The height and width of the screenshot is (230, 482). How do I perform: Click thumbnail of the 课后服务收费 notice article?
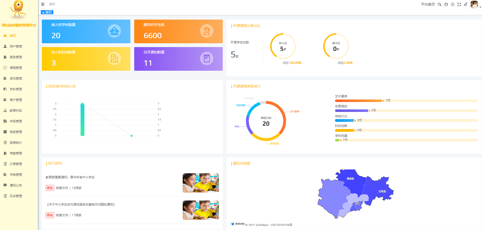[201, 210]
